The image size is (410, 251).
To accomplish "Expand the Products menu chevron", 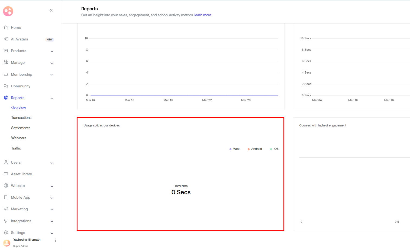I will point(52,51).
